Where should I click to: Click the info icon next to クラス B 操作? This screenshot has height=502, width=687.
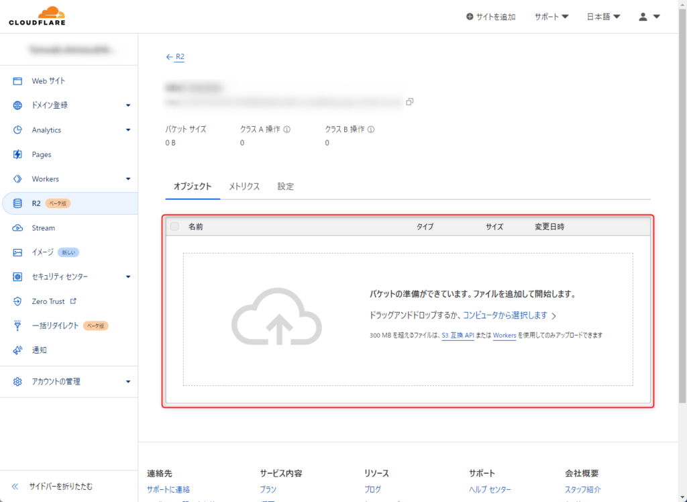pos(371,130)
